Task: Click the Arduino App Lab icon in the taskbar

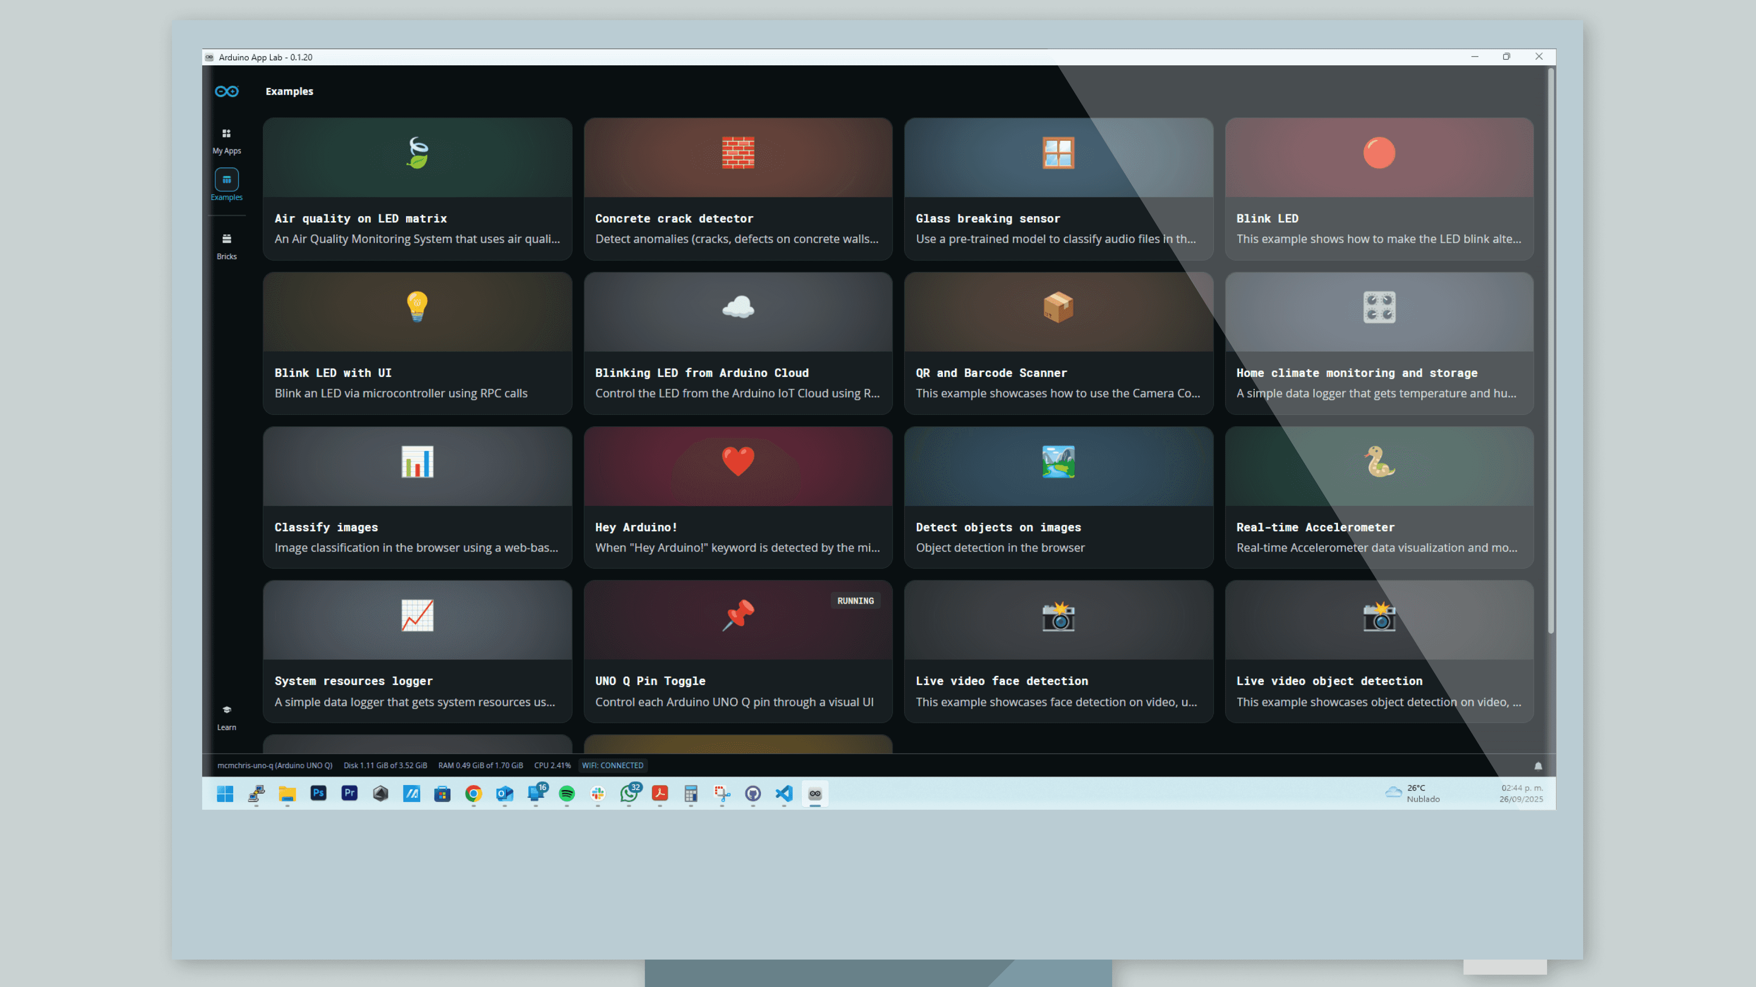Action: (x=814, y=794)
